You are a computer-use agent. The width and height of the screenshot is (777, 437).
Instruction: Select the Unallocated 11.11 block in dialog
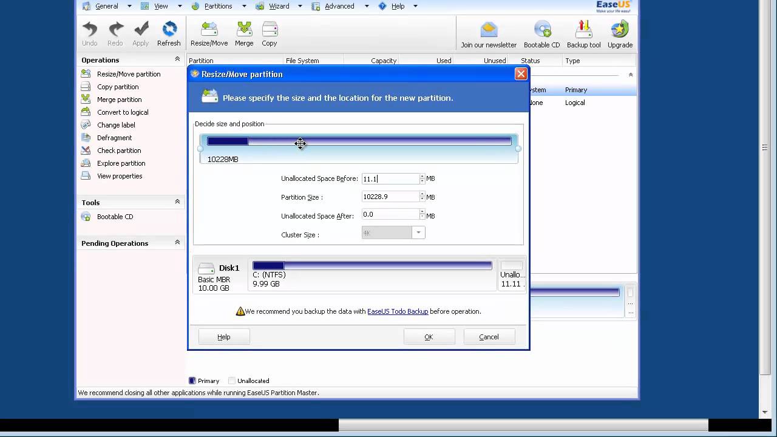(512, 275)
